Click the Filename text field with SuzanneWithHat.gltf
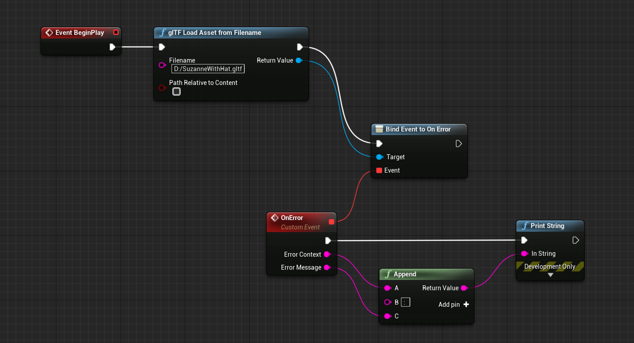 point(208,69)
